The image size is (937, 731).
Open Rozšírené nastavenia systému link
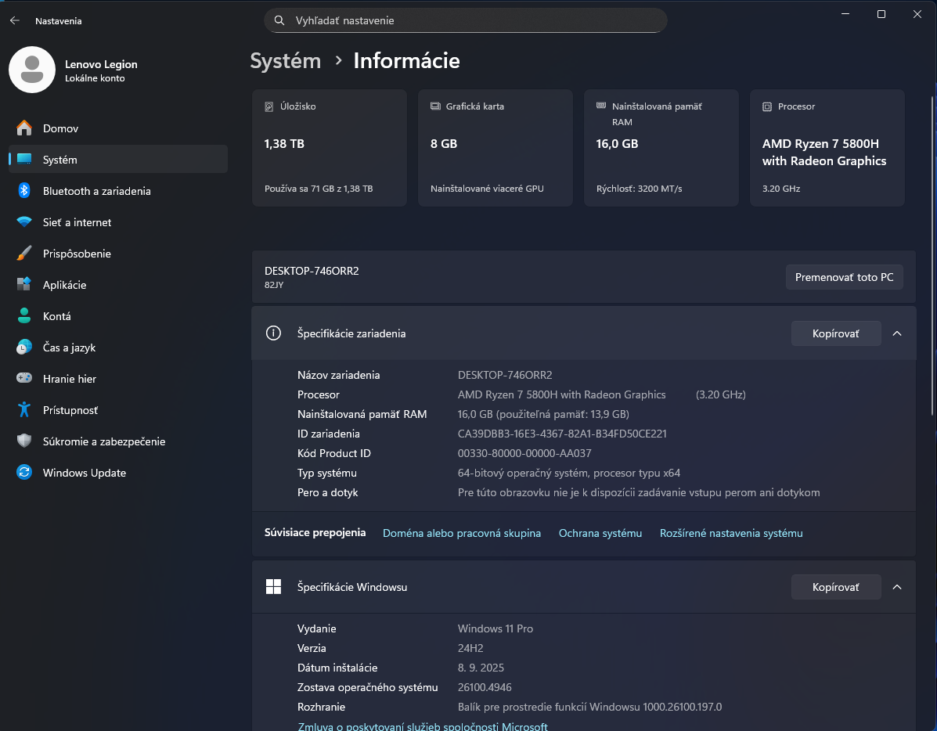(x=730, y=533)
